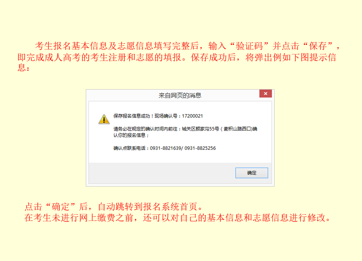Close the 来自网页的消息 dialog with the X
The image size is (362, 261).
pos(266,94)
